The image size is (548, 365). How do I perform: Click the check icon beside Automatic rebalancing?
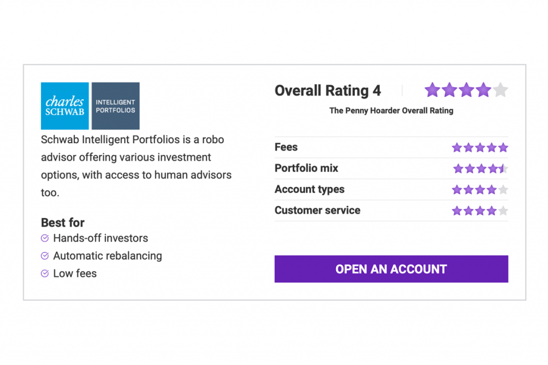45,256
